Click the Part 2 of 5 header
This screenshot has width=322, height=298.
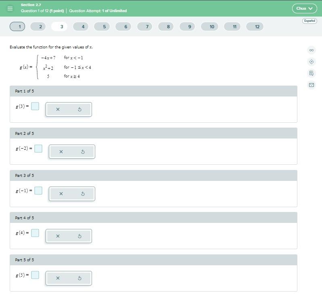pos(153,133)
